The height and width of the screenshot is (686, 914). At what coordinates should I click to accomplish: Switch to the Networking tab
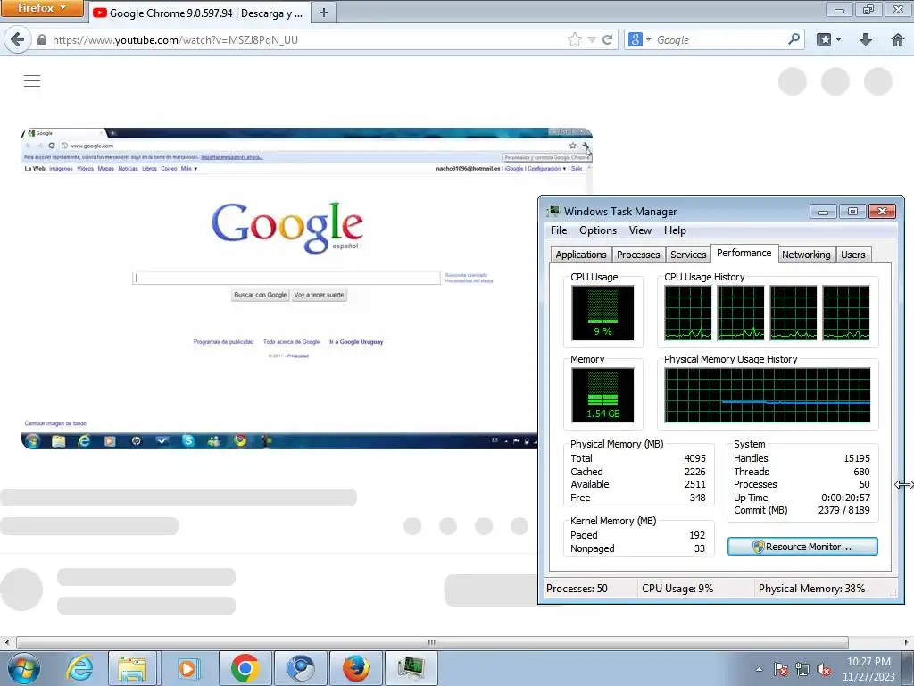click(806, 255)
